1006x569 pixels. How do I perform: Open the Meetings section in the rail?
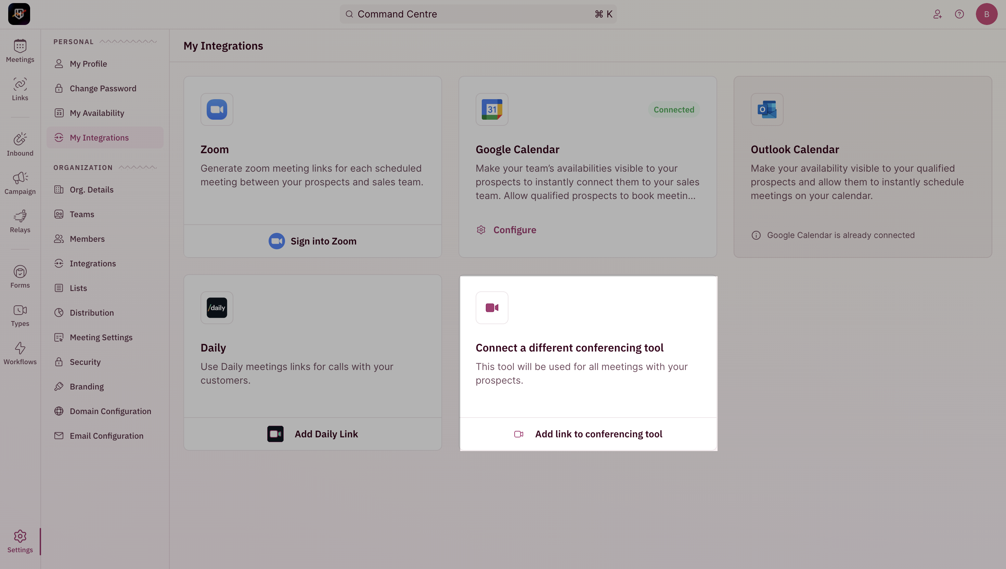pyautogui.click(x=20, y=51)
